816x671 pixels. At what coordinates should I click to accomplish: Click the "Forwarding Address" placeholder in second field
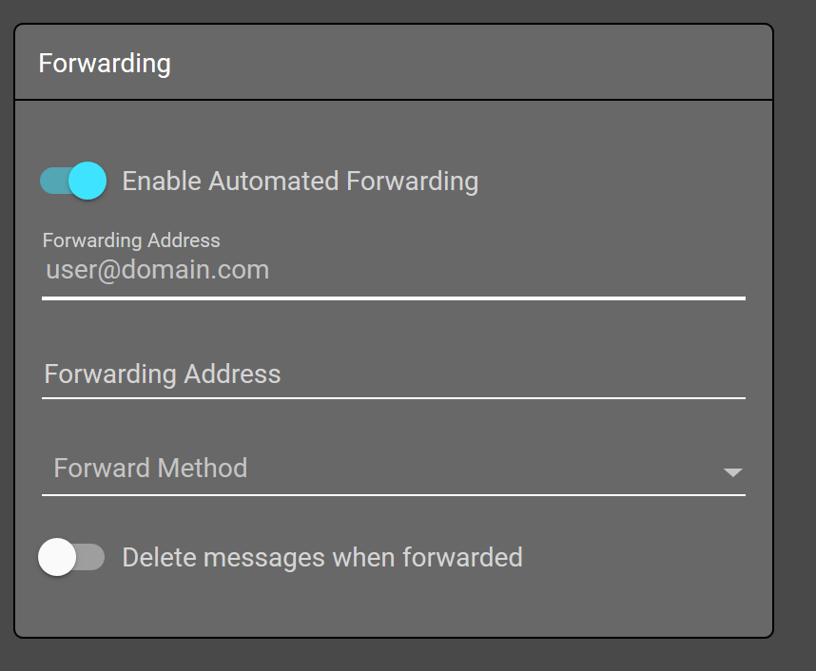pyautogui.click(x=163, y=374)
